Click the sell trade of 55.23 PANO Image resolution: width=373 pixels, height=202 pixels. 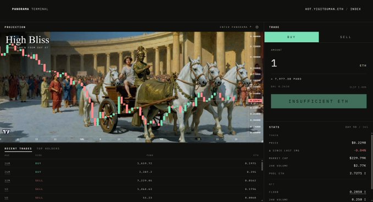131,198
